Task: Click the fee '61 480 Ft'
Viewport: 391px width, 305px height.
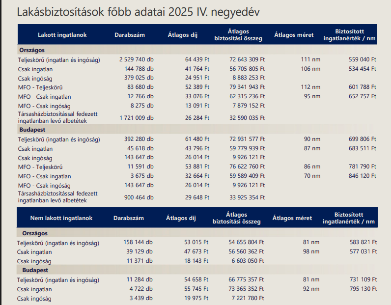Action: 197,139
